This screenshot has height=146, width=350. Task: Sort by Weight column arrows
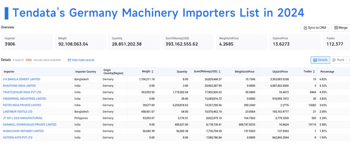[152, 72]
